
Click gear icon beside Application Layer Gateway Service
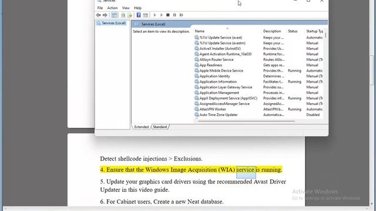[x=197, y=87]
